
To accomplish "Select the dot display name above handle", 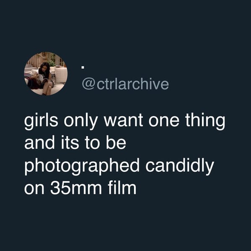I will tap(83, 67).
